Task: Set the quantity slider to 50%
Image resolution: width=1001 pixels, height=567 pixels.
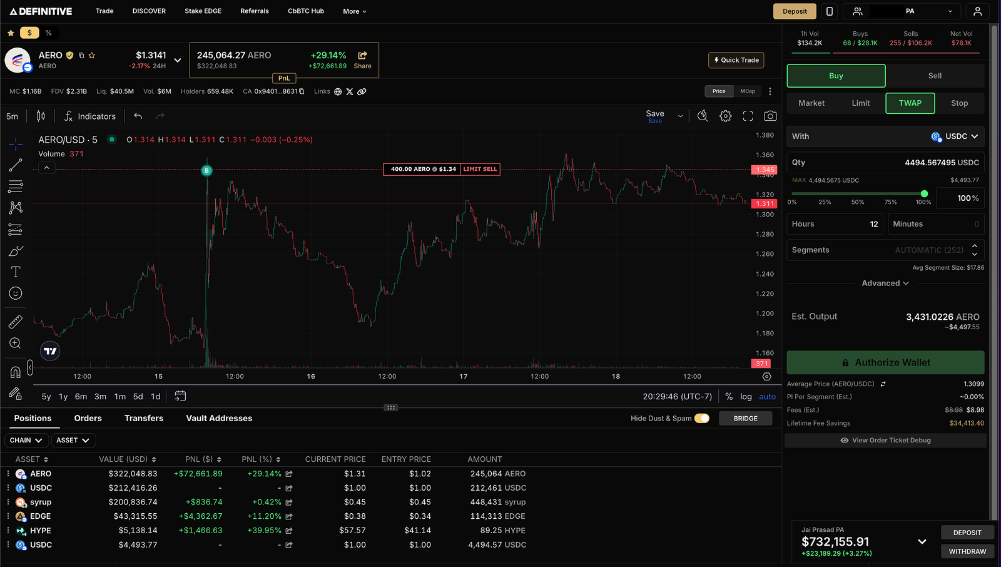Action: pyautogui.click(x=858, y=202)
